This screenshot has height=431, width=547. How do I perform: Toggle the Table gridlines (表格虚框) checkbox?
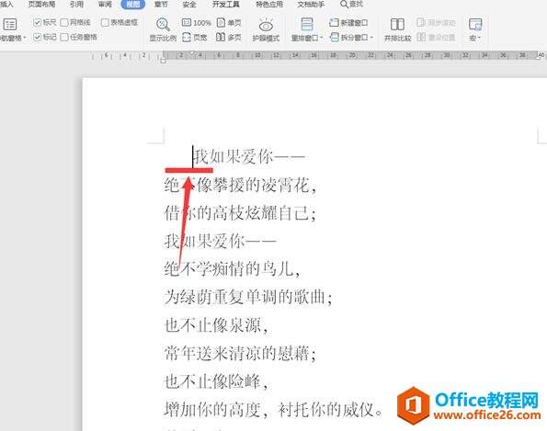pos(105,22)
